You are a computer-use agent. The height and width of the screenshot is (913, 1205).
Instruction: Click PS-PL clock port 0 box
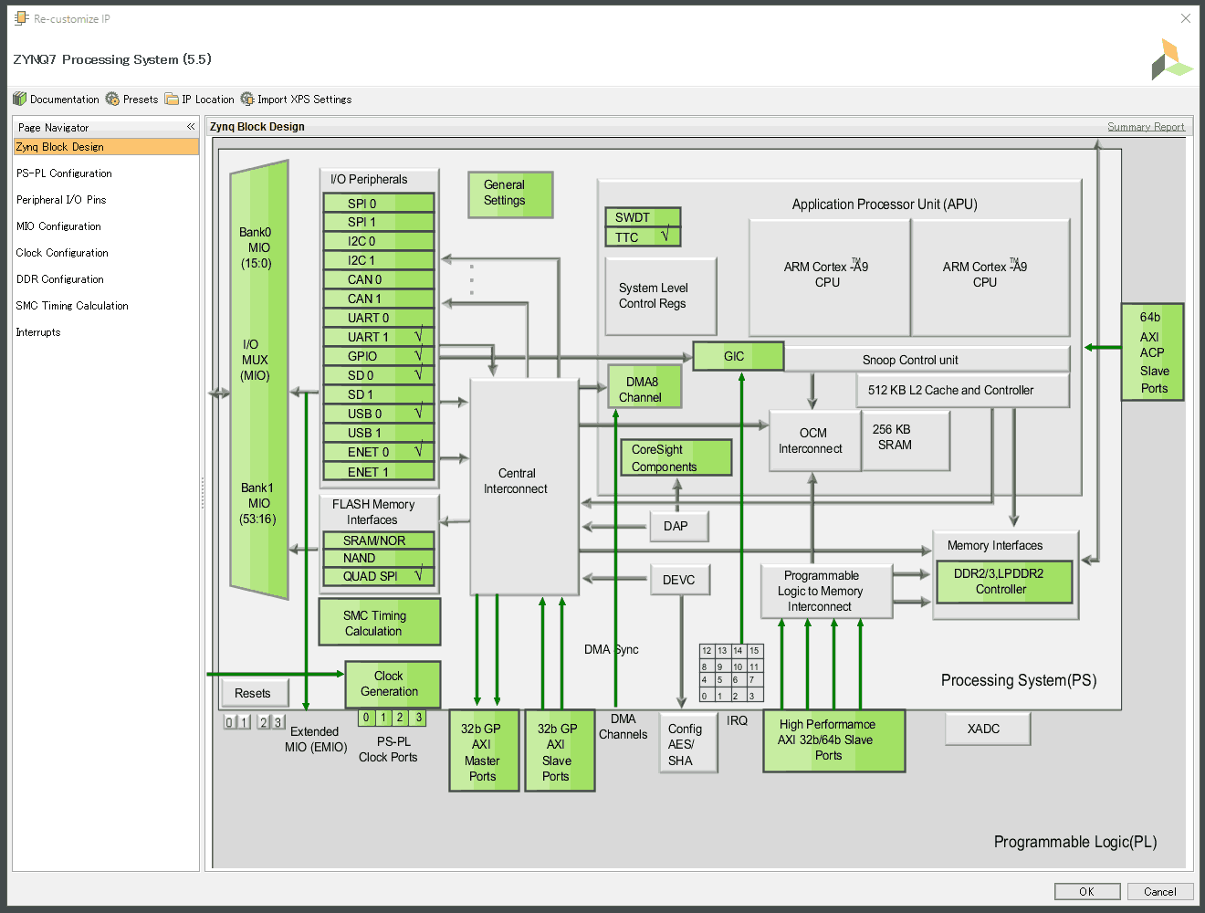367,718
